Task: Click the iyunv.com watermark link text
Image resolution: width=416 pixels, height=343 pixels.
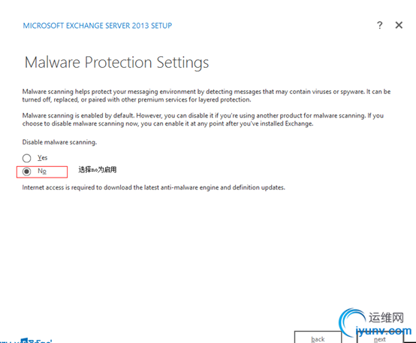Action: pos(384,331)
